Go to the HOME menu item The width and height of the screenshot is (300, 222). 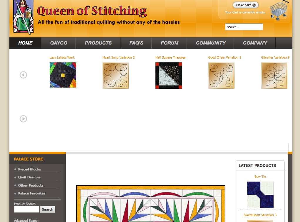point(25,43)
